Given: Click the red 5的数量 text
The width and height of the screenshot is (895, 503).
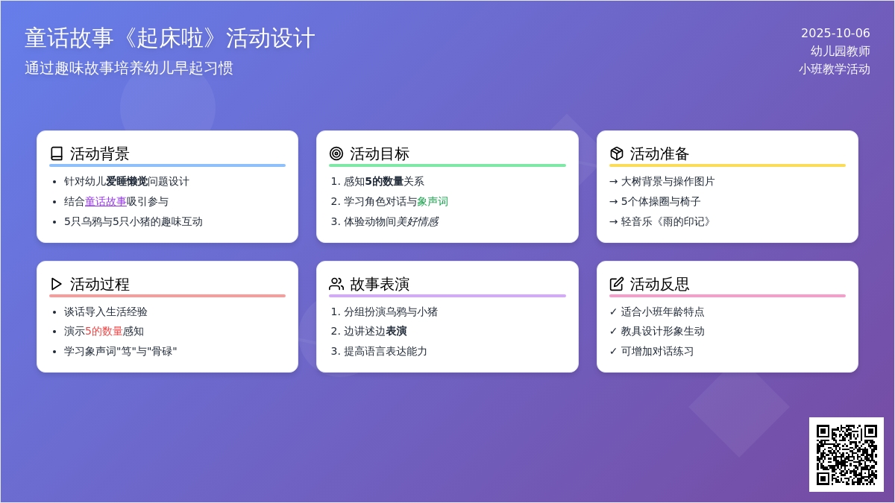Looking at the screenshot, I should point(104,331).
